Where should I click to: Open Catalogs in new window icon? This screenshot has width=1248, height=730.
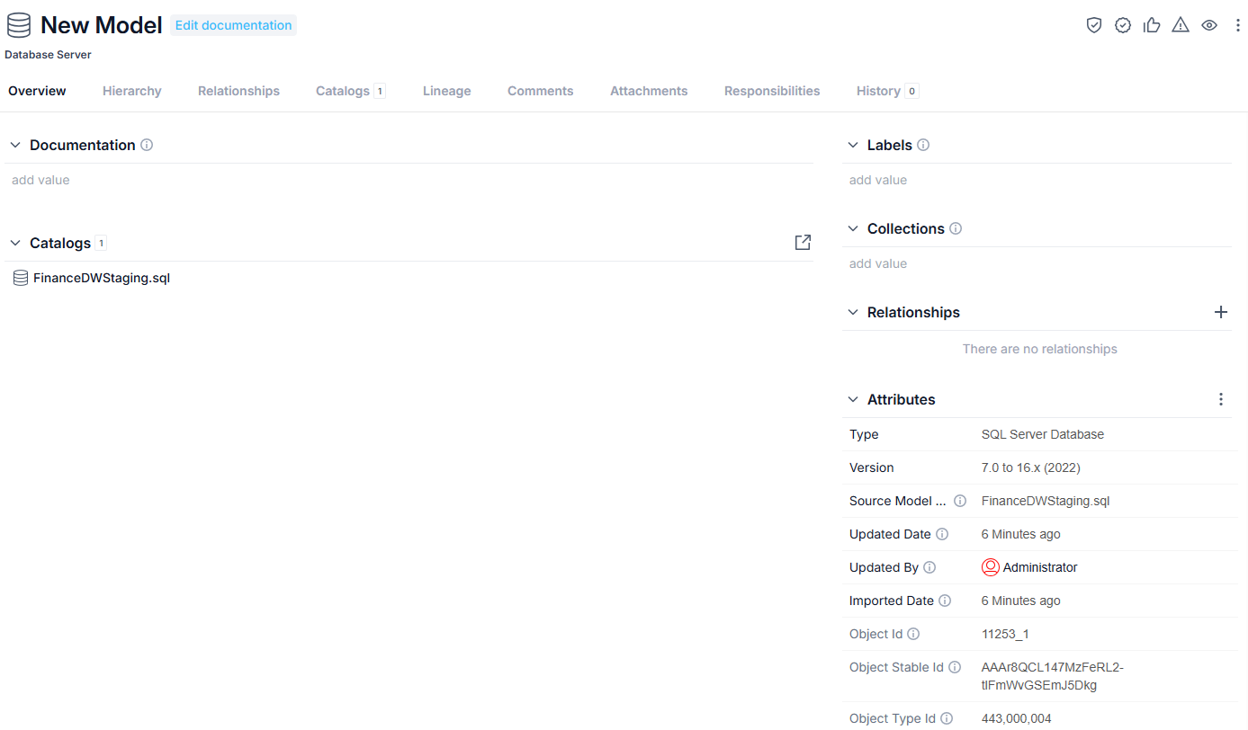[x=803, y=243]
